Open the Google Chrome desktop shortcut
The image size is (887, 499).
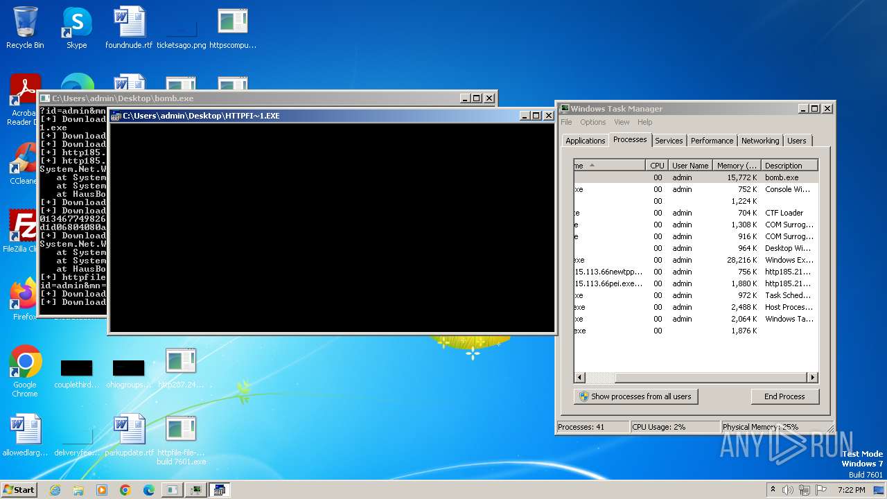(x=25, y=371)
